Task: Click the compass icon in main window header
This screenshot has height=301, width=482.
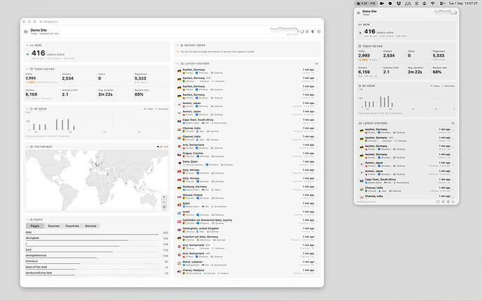Action: click(307, 31)
